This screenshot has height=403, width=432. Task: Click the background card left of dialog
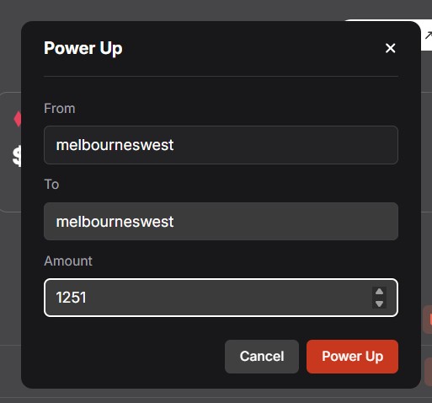tap(11, 152)
